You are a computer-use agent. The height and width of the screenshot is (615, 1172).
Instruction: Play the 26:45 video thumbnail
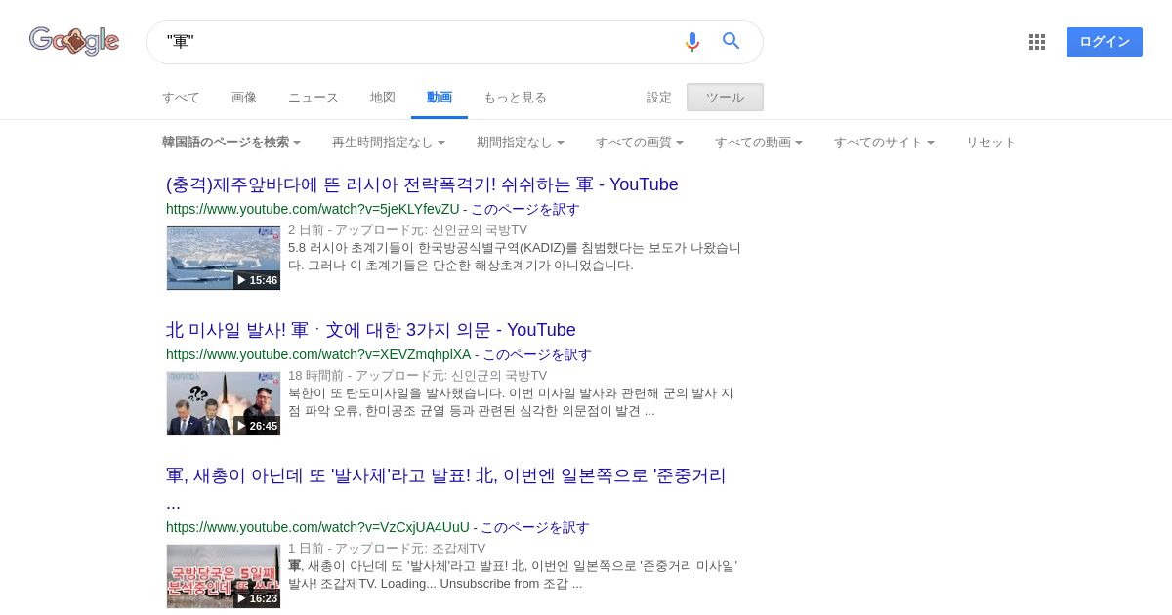pos(224,403)
